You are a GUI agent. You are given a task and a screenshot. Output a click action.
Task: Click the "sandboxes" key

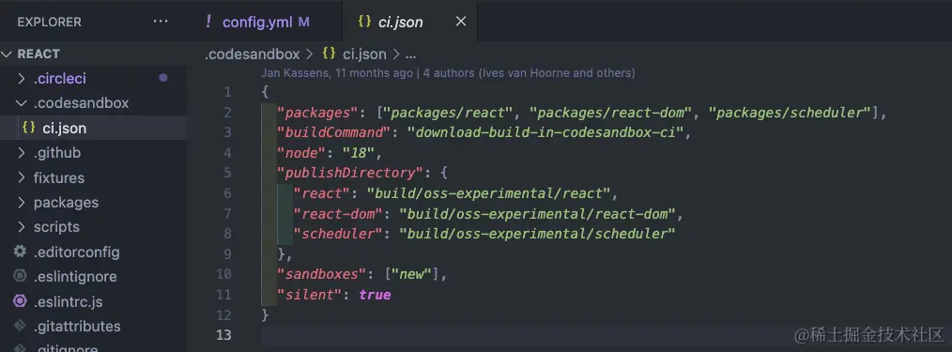click(321, 274)
